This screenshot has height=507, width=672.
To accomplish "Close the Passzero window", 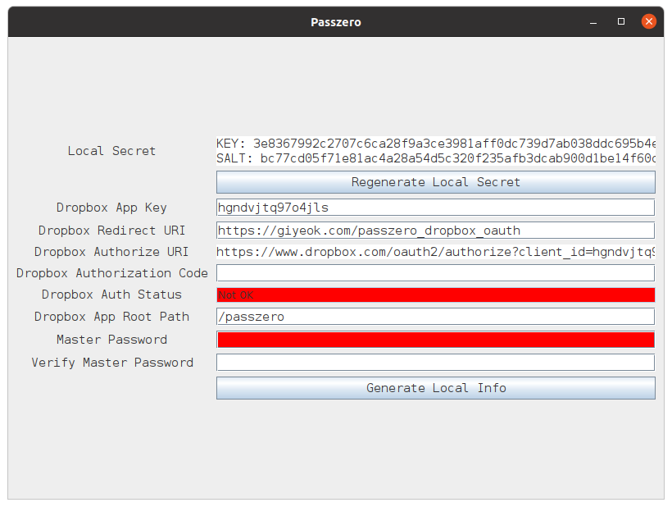I will pyautogui.click(x=648, y=21).
